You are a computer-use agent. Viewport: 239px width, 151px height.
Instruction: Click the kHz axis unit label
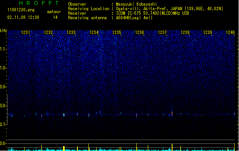click(x=3, y=31)
